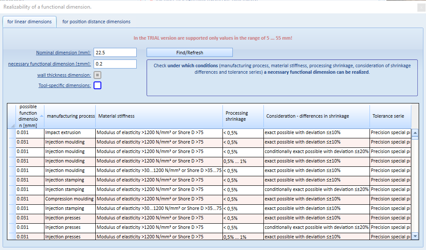Image resolution: width=426 pixels, height=250 pixels.
Task: Sort by the Processing shrinkage column header
Action: [243, 116]
